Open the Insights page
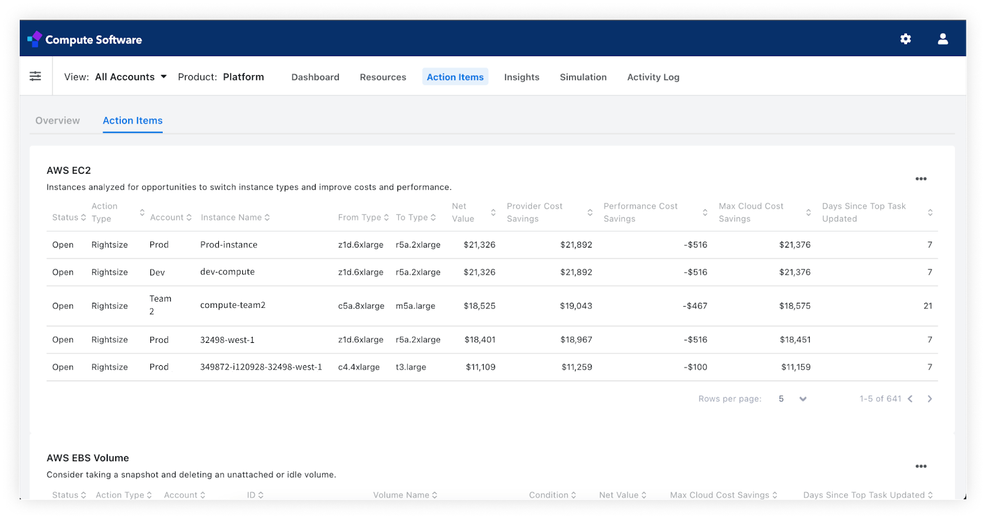The height and width of the screenshot is (519, 986). coord(521,77)
